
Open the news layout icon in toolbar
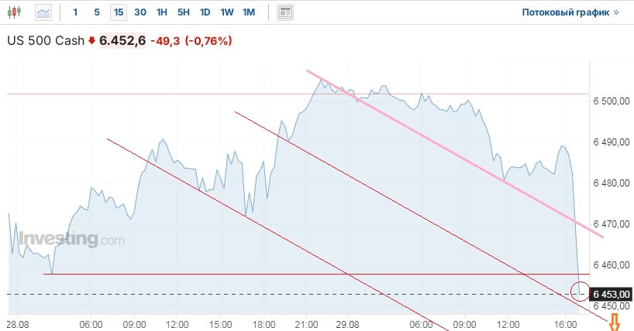pyautogui.click(x=285, y=12)
